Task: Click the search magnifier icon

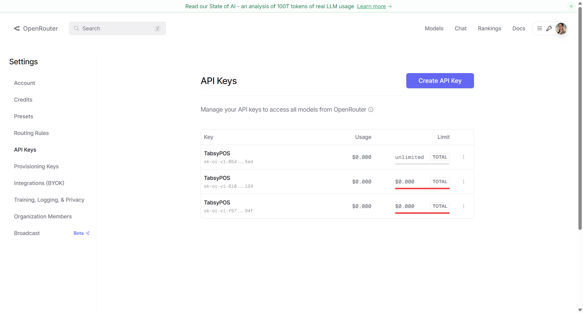Action: (x=77, y=28)
